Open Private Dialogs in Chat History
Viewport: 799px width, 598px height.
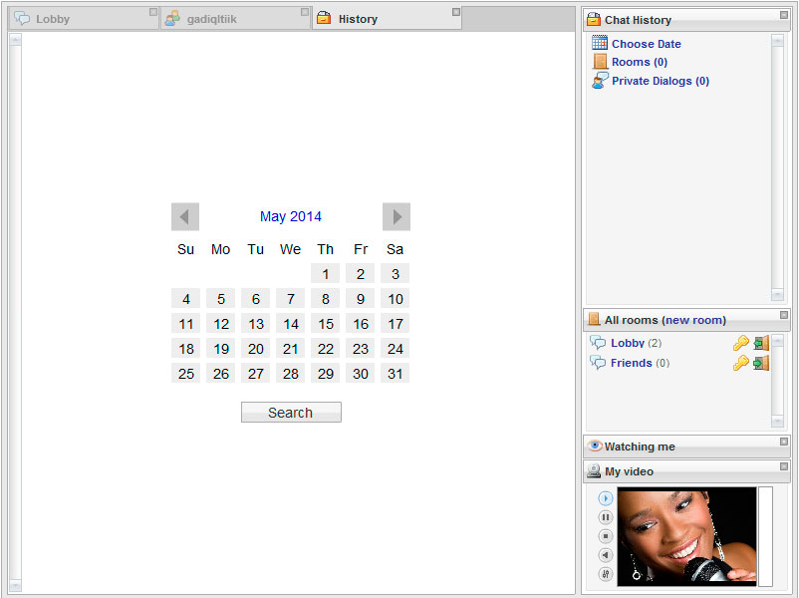660,81
